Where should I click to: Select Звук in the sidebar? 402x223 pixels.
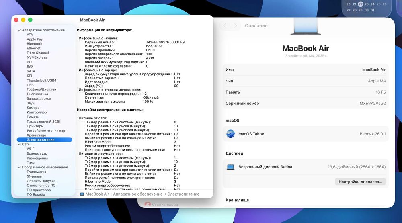point(31,103)
